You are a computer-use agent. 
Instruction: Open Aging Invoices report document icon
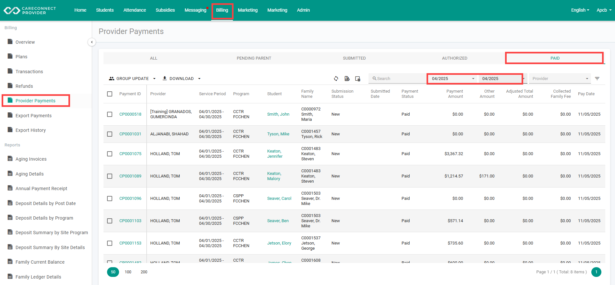click(10, 159)
